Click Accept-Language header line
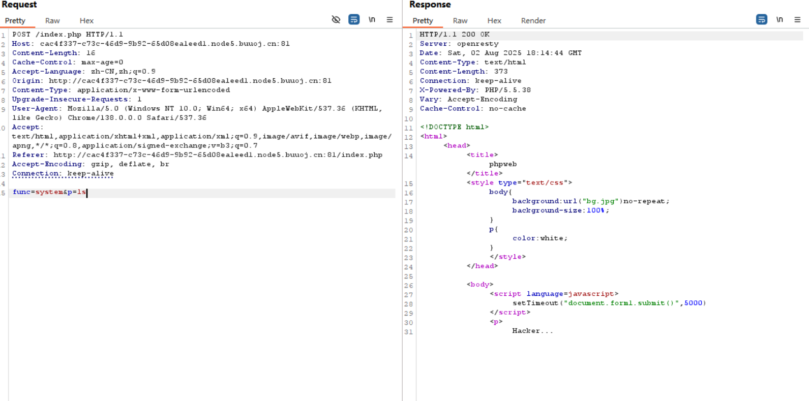Viewport: 809px width, 401px height. (x=84, y=72)
